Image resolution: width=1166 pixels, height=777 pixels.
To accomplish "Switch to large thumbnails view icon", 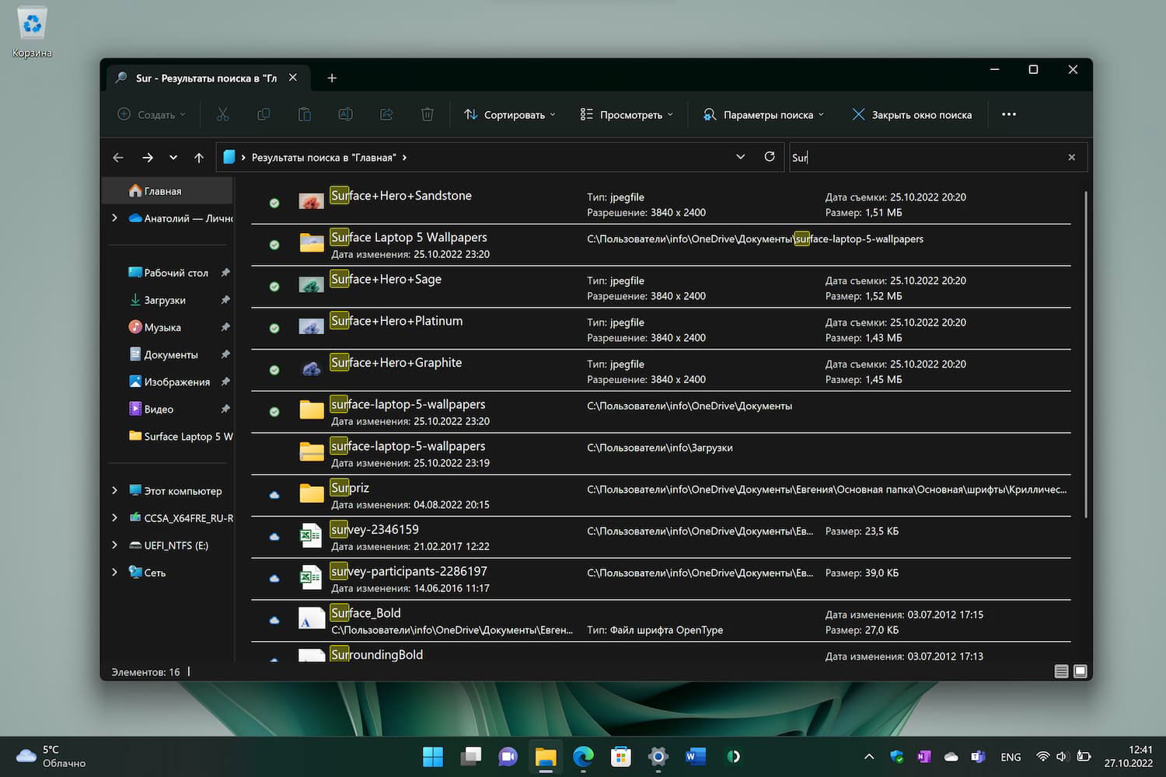I will [1080, 671].
